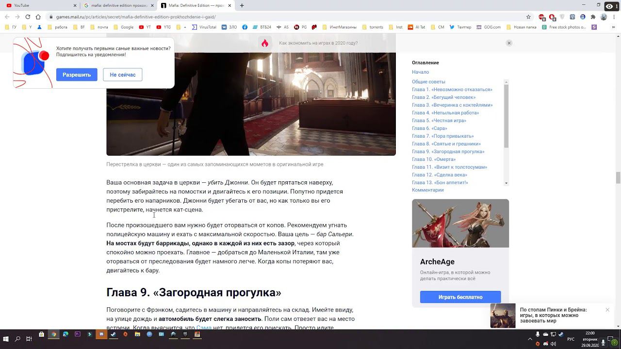Open the ВТБ24 bookmark
The image size is (621, 349).
[261, 27]
